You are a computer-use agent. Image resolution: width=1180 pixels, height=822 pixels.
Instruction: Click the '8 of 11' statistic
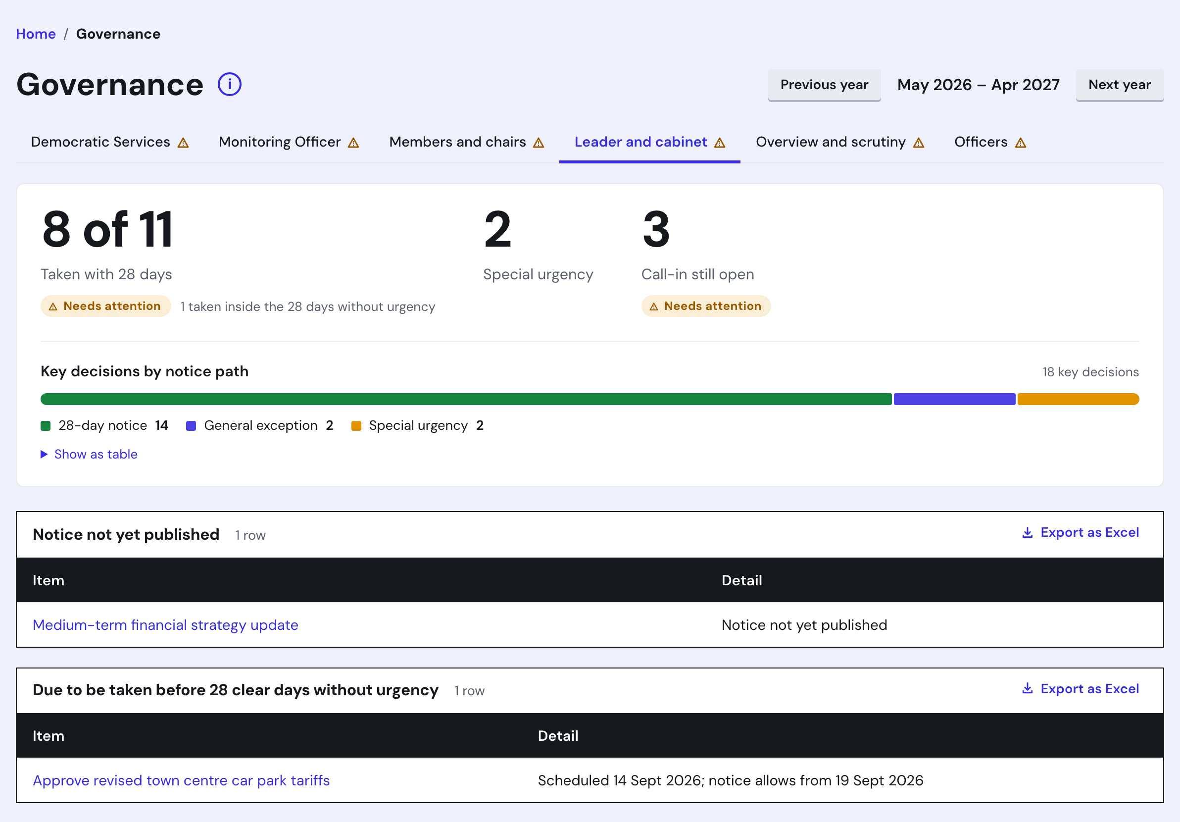point(107,230)
